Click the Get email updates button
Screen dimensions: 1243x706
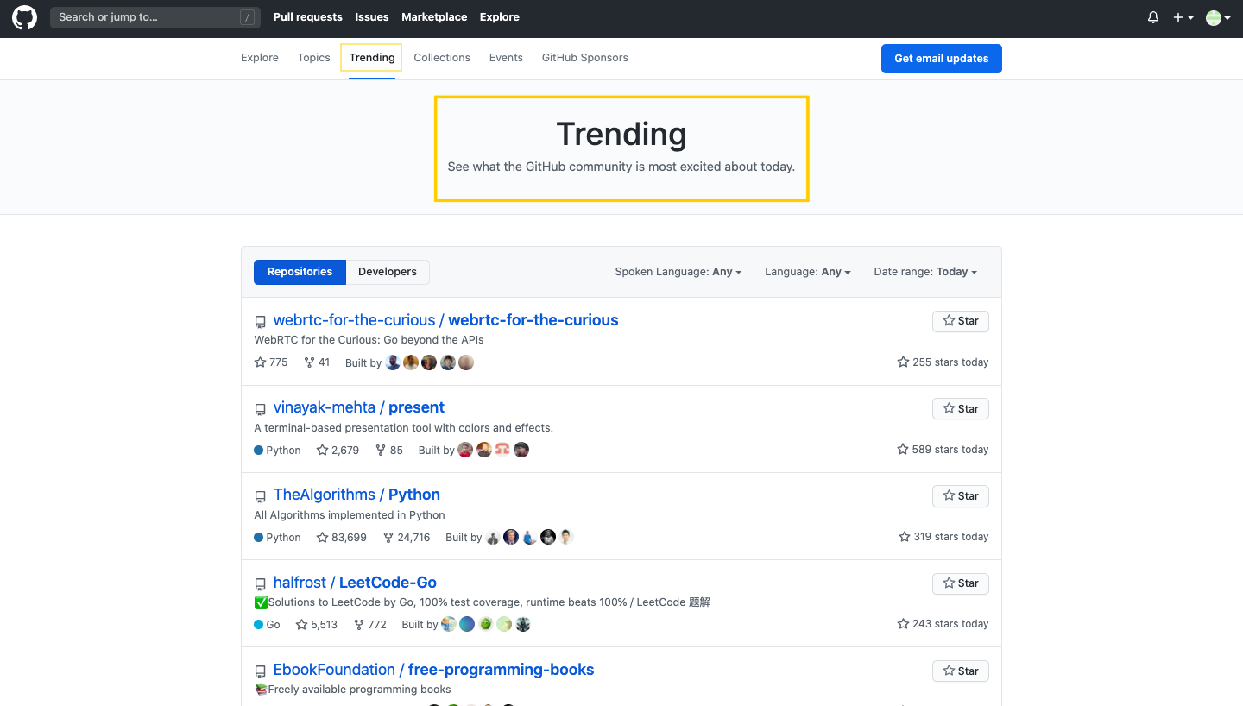click(x=941, y=59)
